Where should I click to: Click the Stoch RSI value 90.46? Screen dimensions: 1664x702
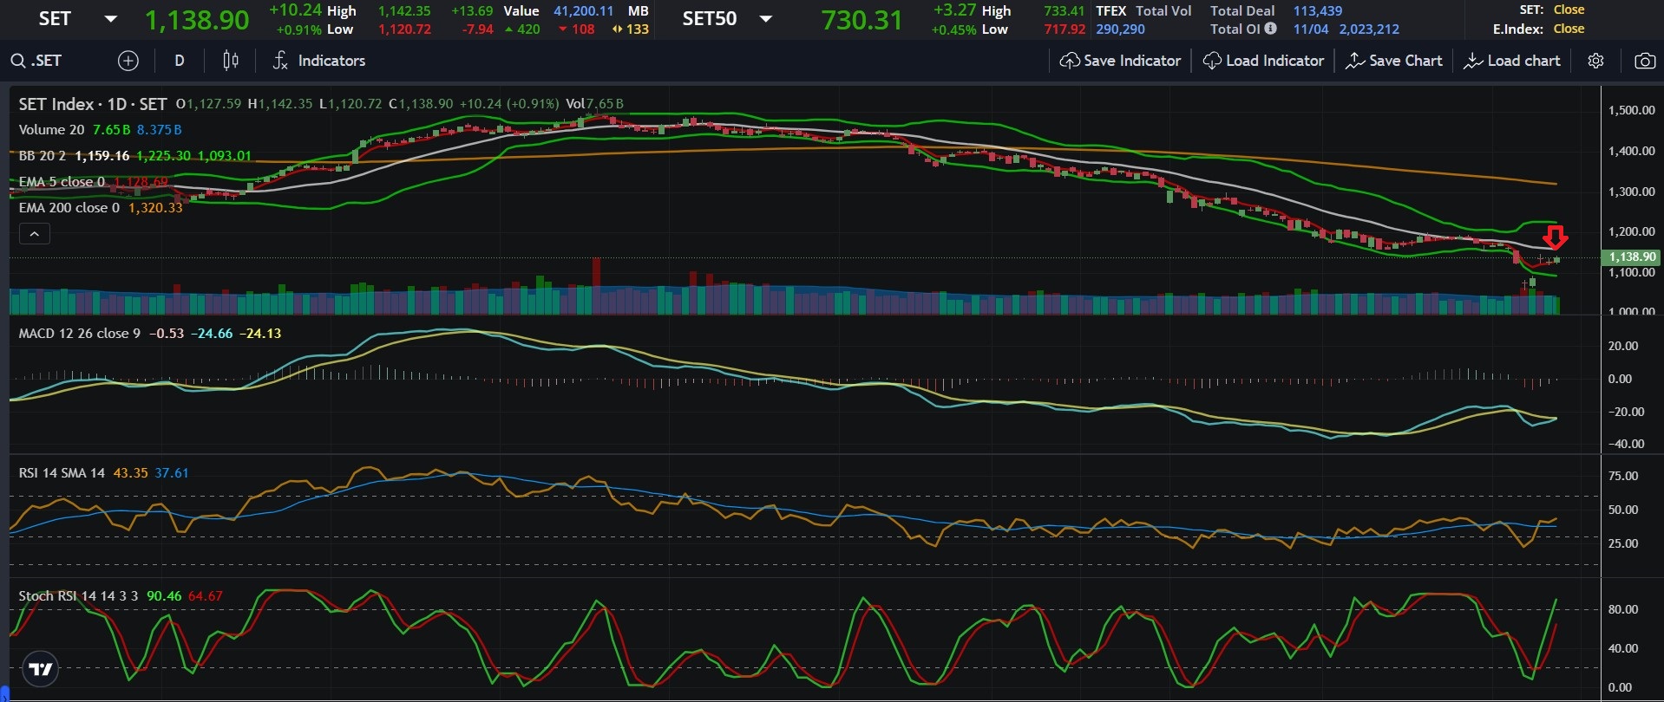[164, 596]
